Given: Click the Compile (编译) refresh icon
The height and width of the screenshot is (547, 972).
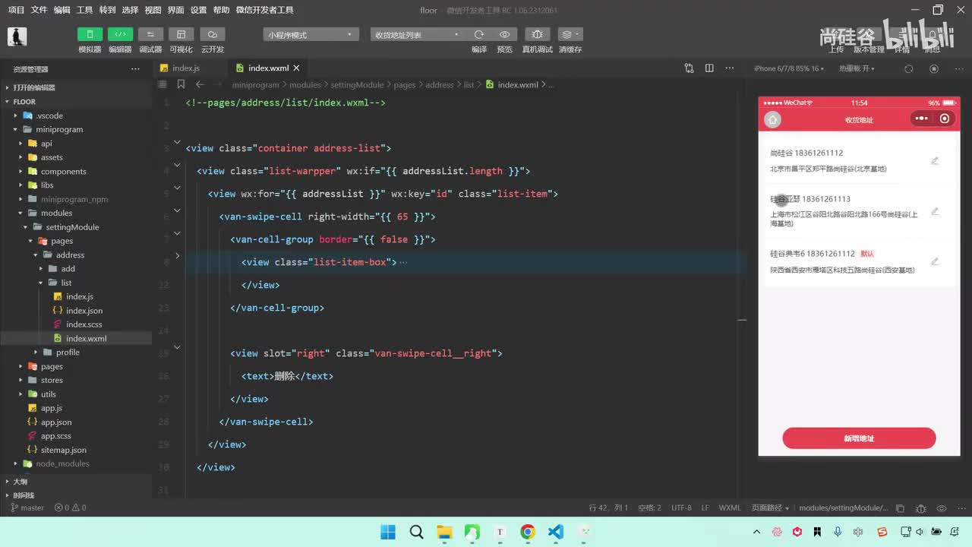Looking at the screenshot, I should tap(479, 35).
